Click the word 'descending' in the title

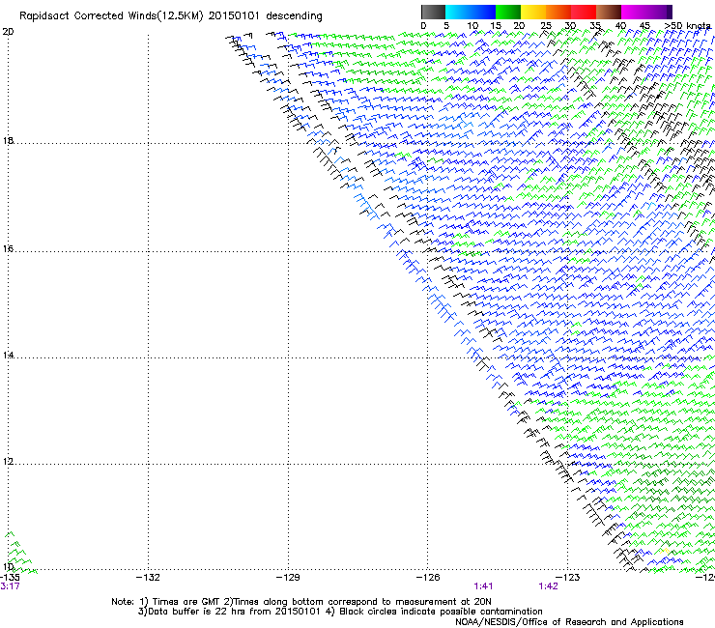tap(294, 16)
